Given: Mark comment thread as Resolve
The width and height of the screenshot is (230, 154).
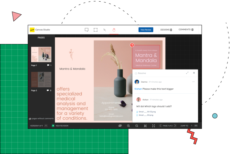Looking at the screenshot, I should [140, 73].
